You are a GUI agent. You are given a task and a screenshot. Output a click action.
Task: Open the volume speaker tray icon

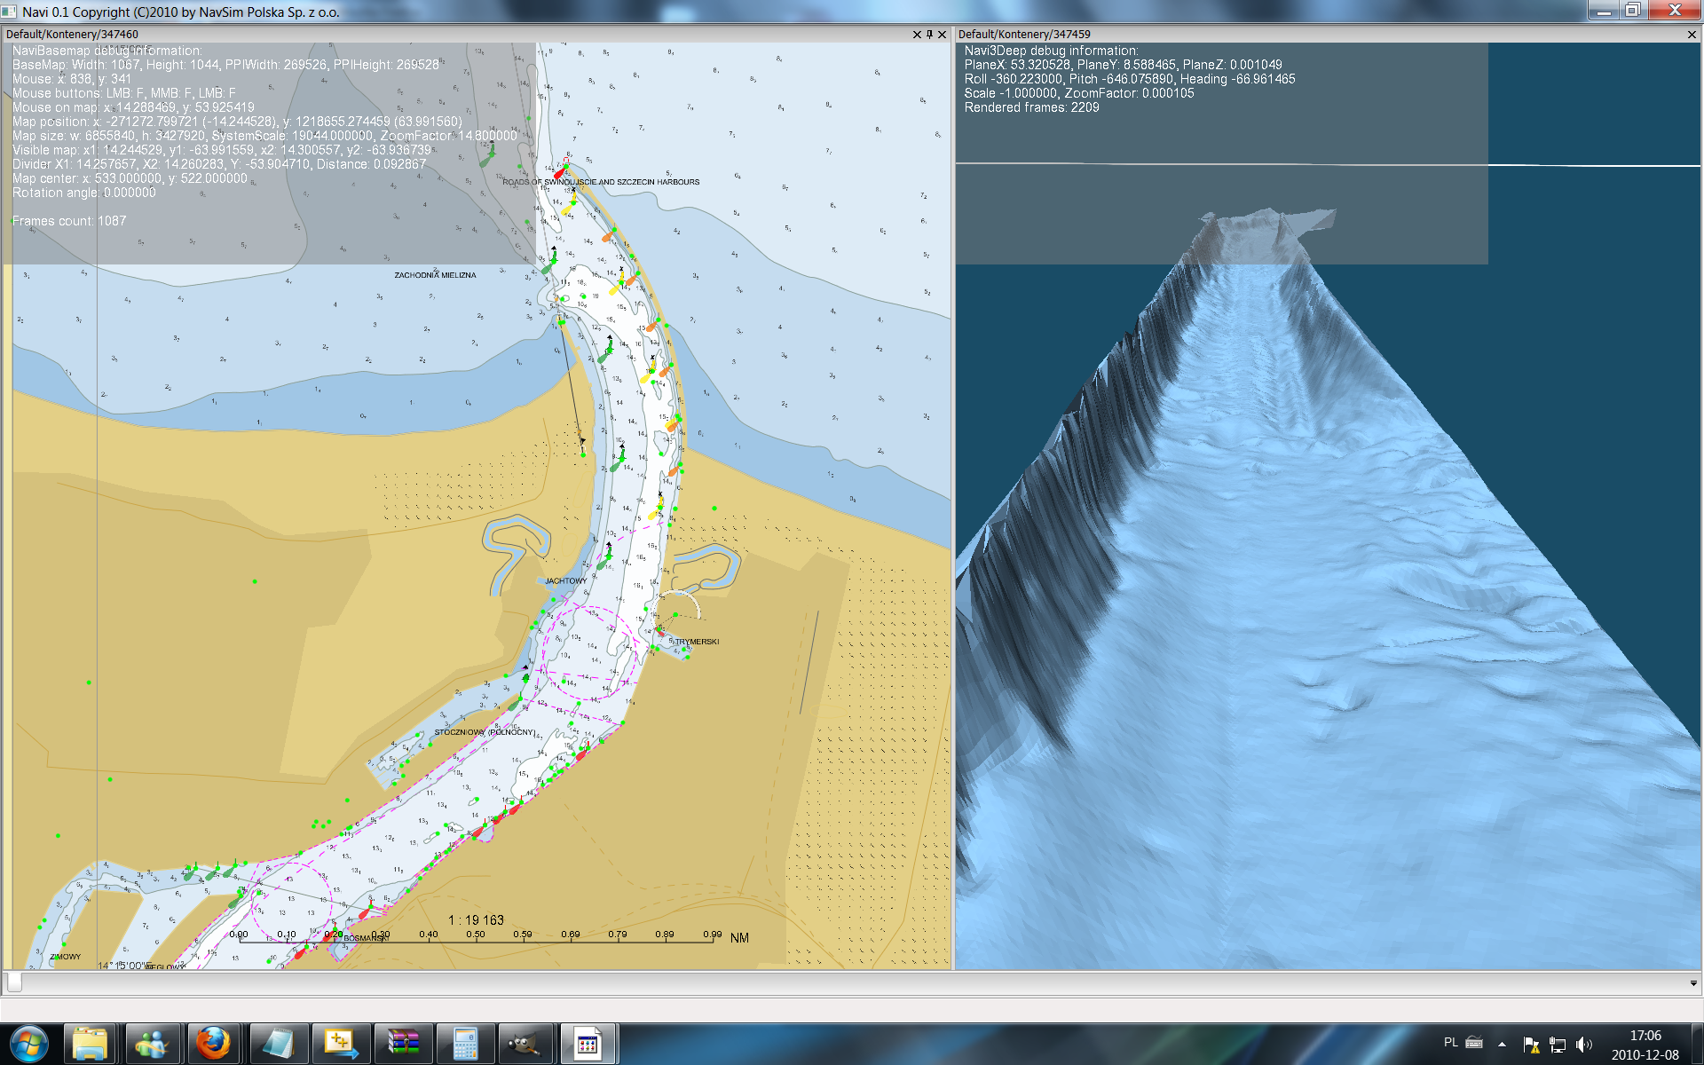coord(1584,1045)
